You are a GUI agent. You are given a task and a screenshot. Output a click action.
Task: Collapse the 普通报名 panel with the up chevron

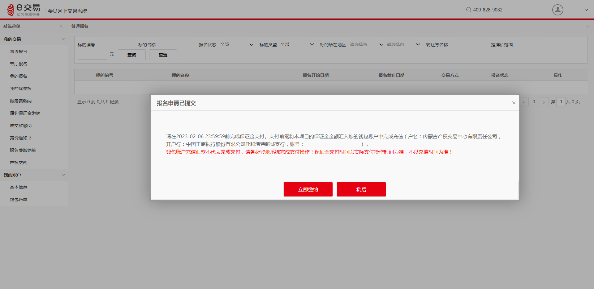click(587, 26)
